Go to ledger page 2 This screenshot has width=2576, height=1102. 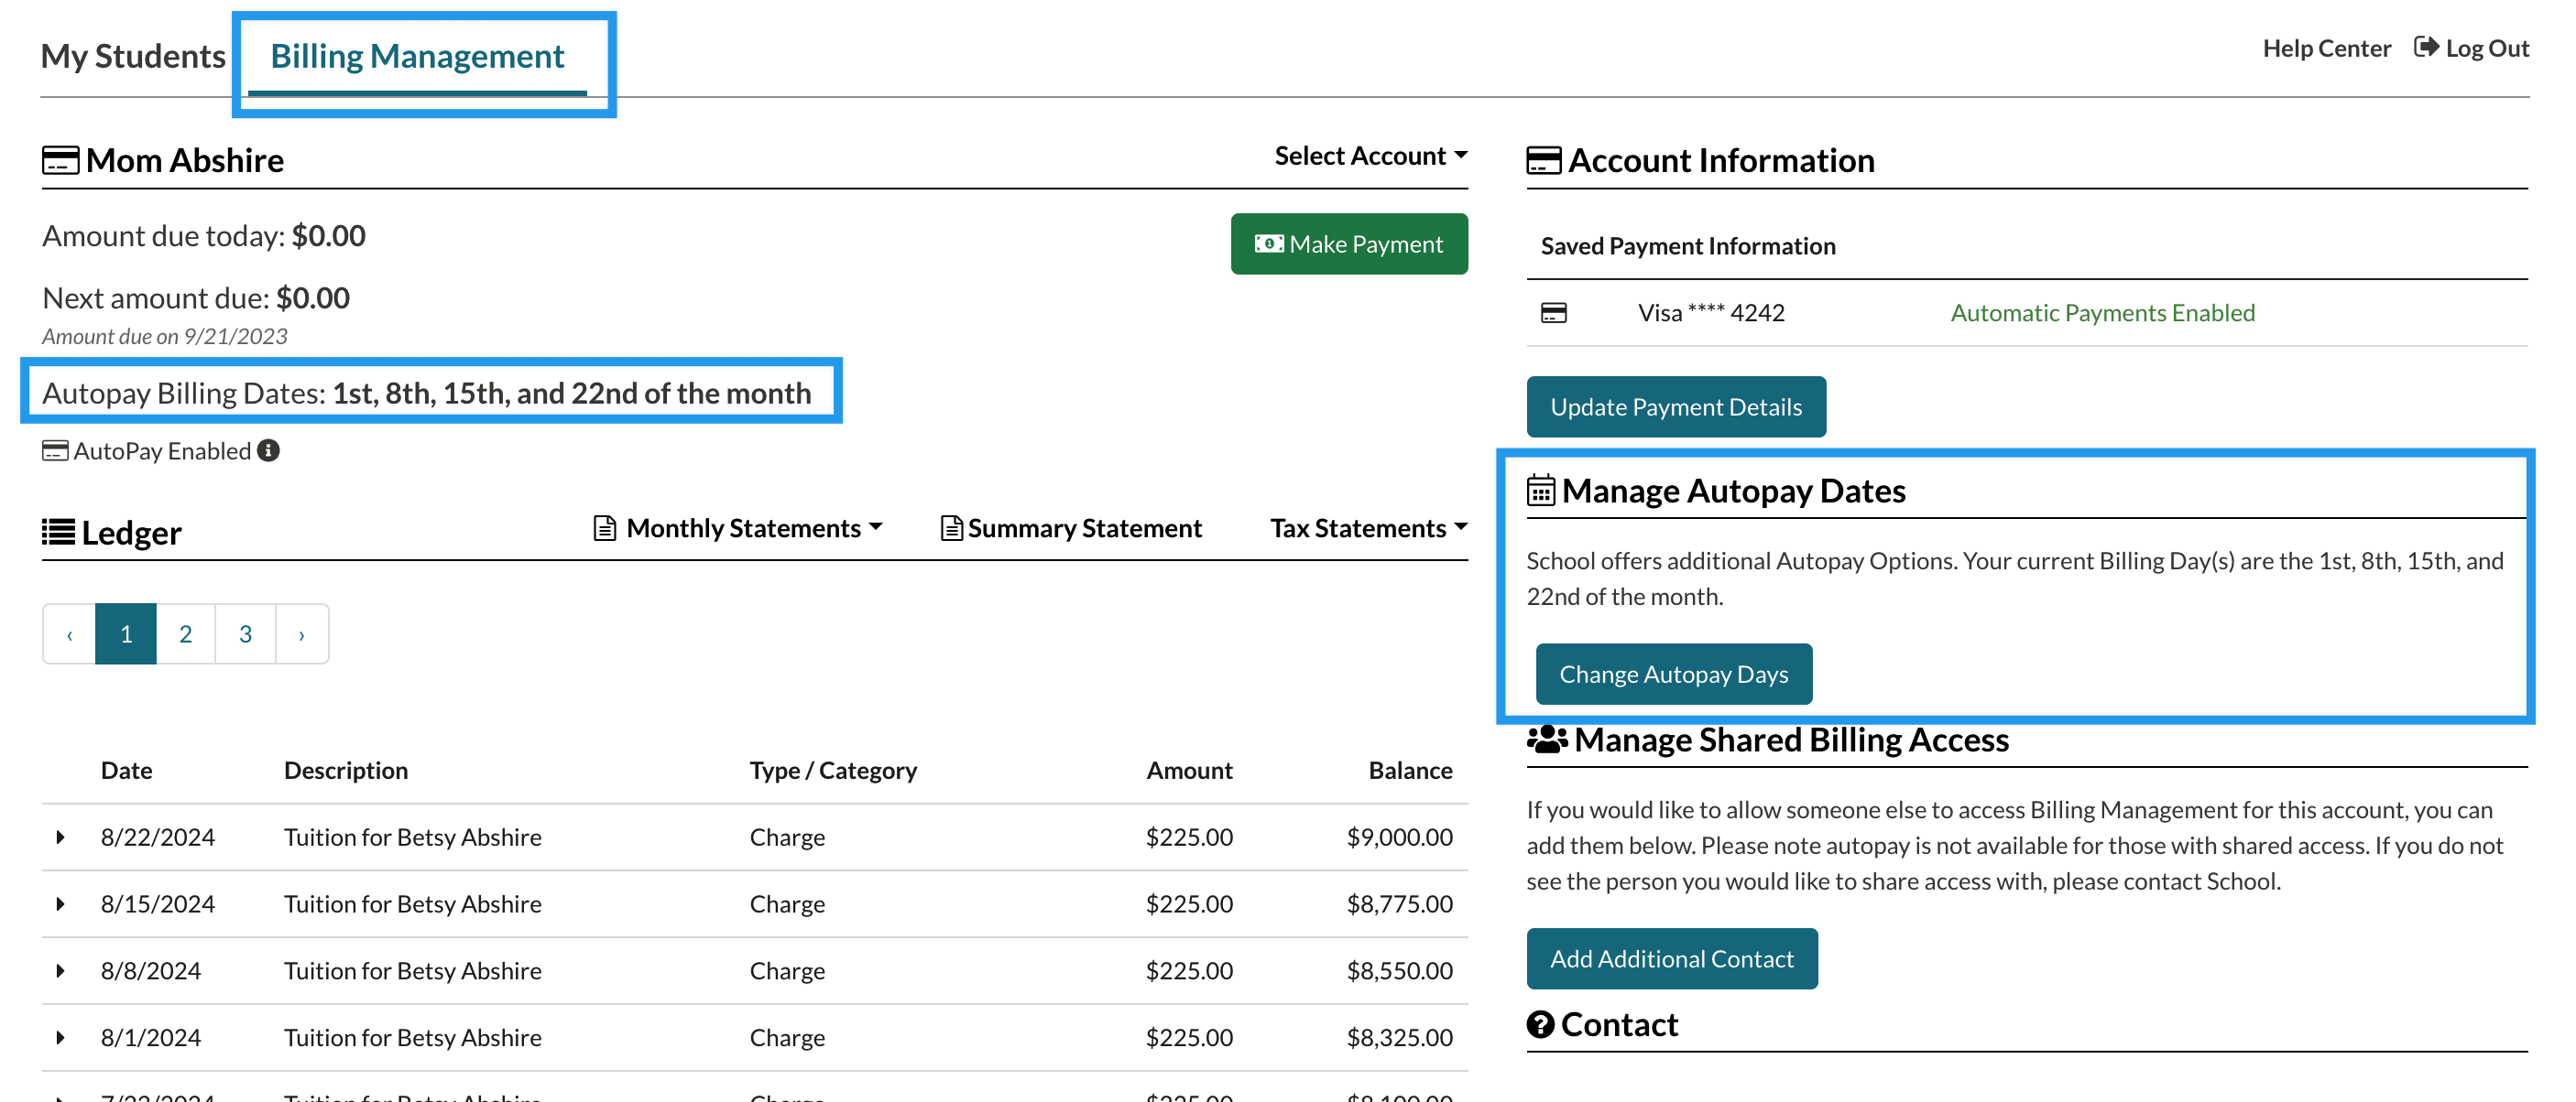point(185,633)
